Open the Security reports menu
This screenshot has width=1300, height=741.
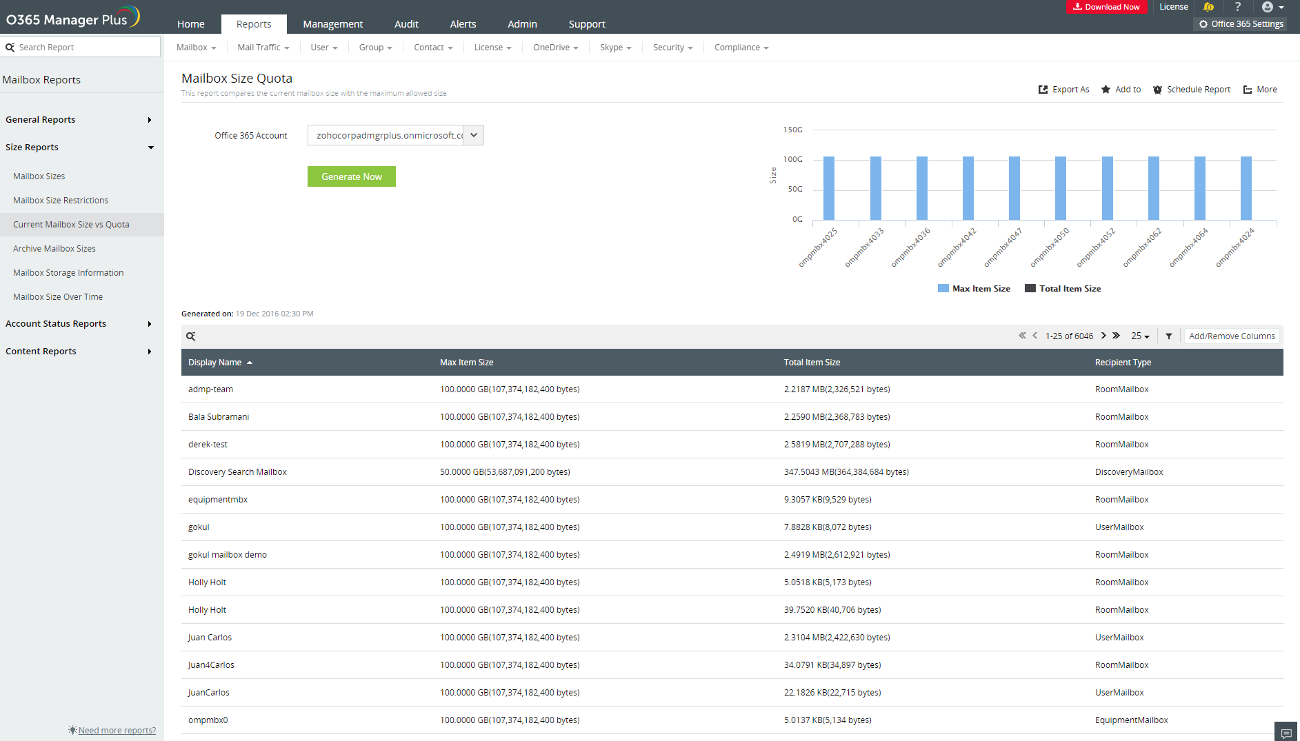[672, 47]
